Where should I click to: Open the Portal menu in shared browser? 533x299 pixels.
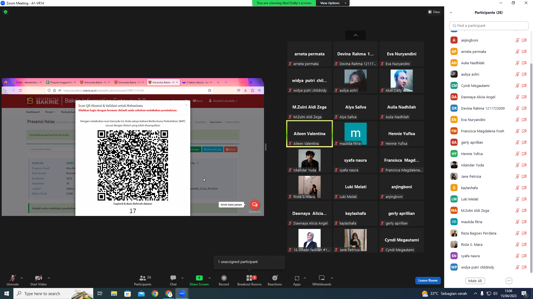pyautogui.click(x=50, y=112)
